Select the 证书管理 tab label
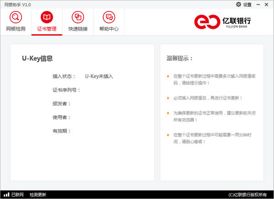This screenshot has height=199, width=274. click(47, 29)
